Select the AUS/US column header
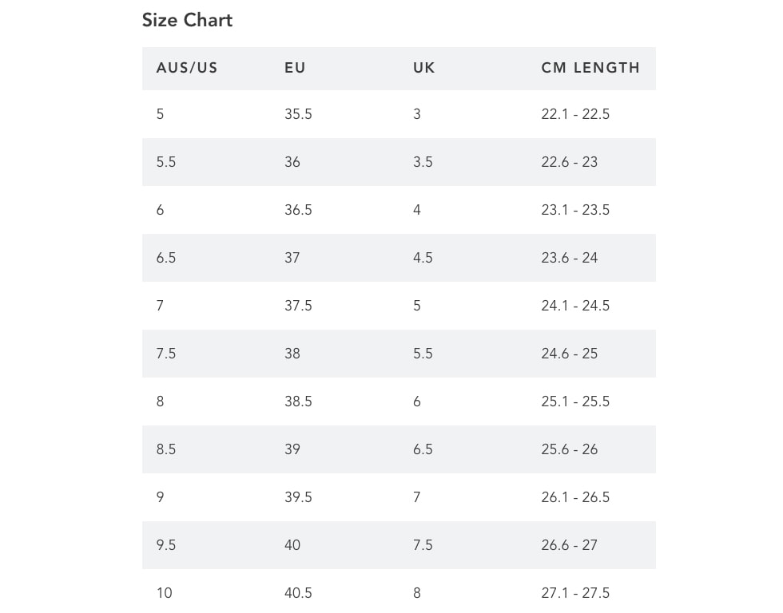783x613 pixels. coord(187,68)
